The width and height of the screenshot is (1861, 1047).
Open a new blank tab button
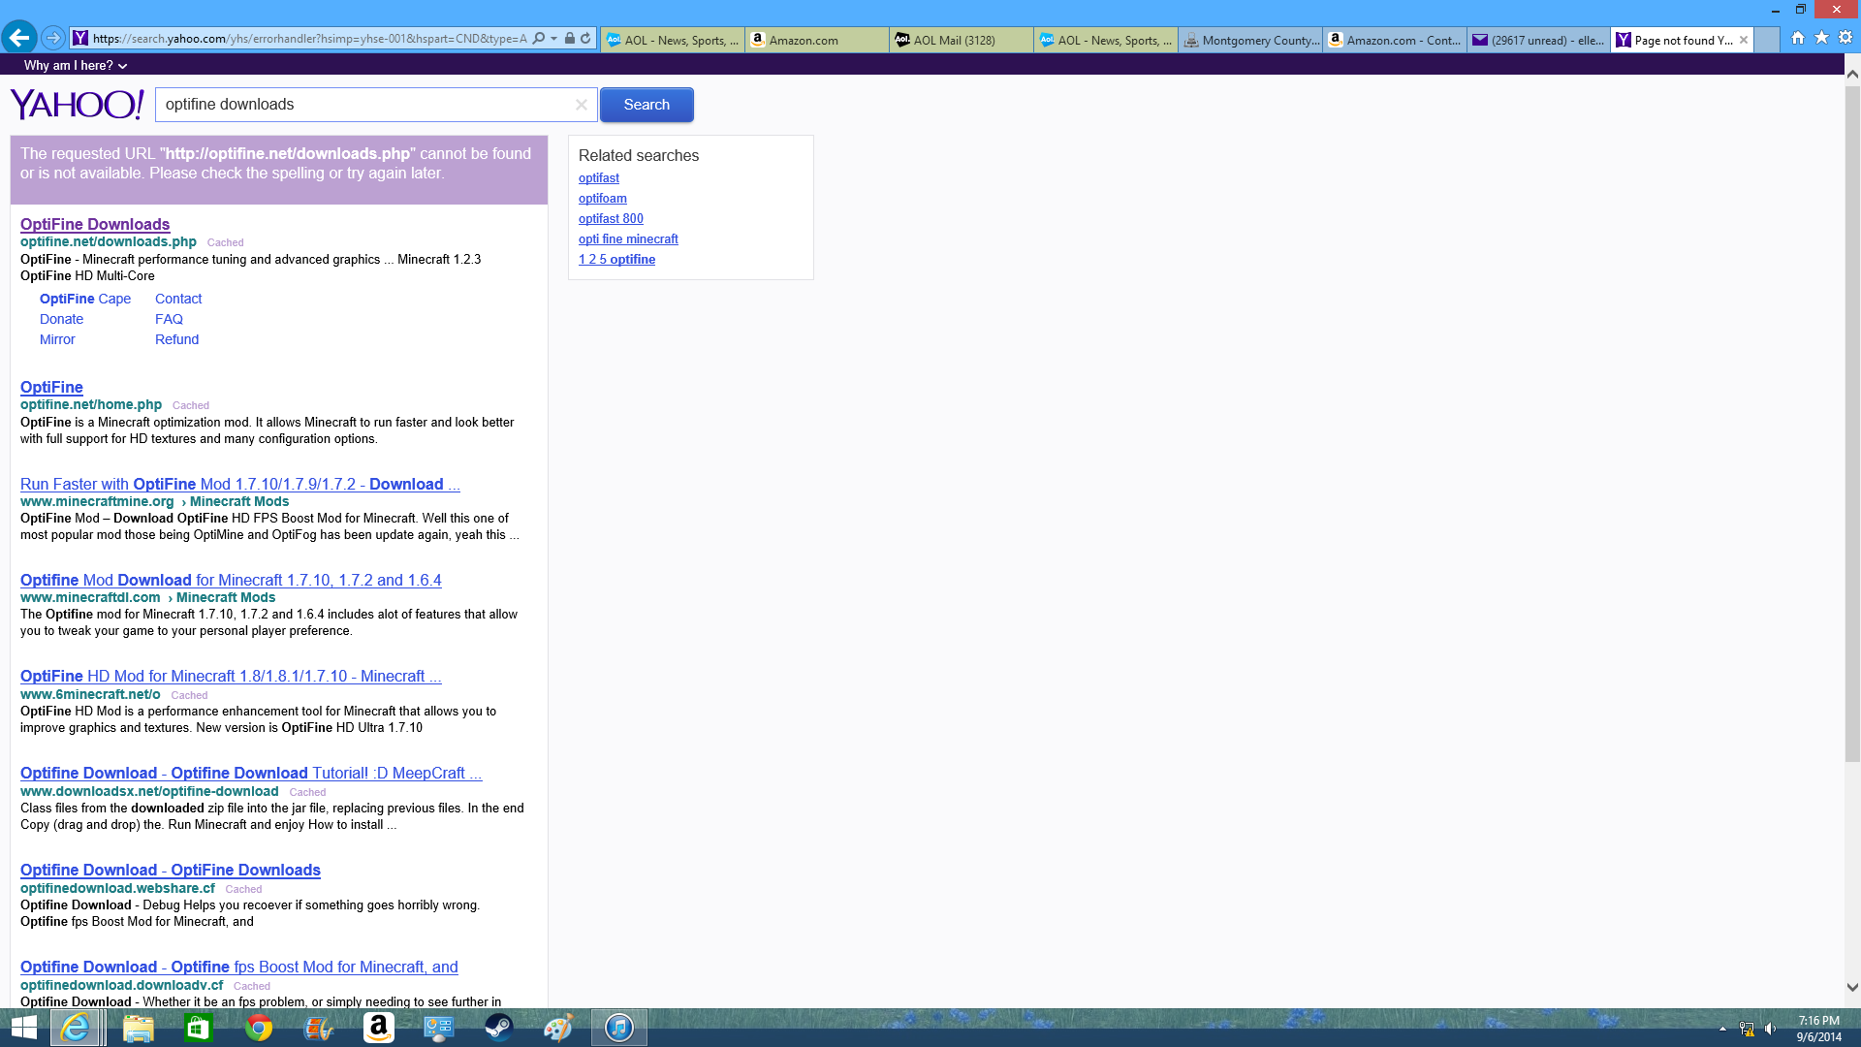point(1767,40)
